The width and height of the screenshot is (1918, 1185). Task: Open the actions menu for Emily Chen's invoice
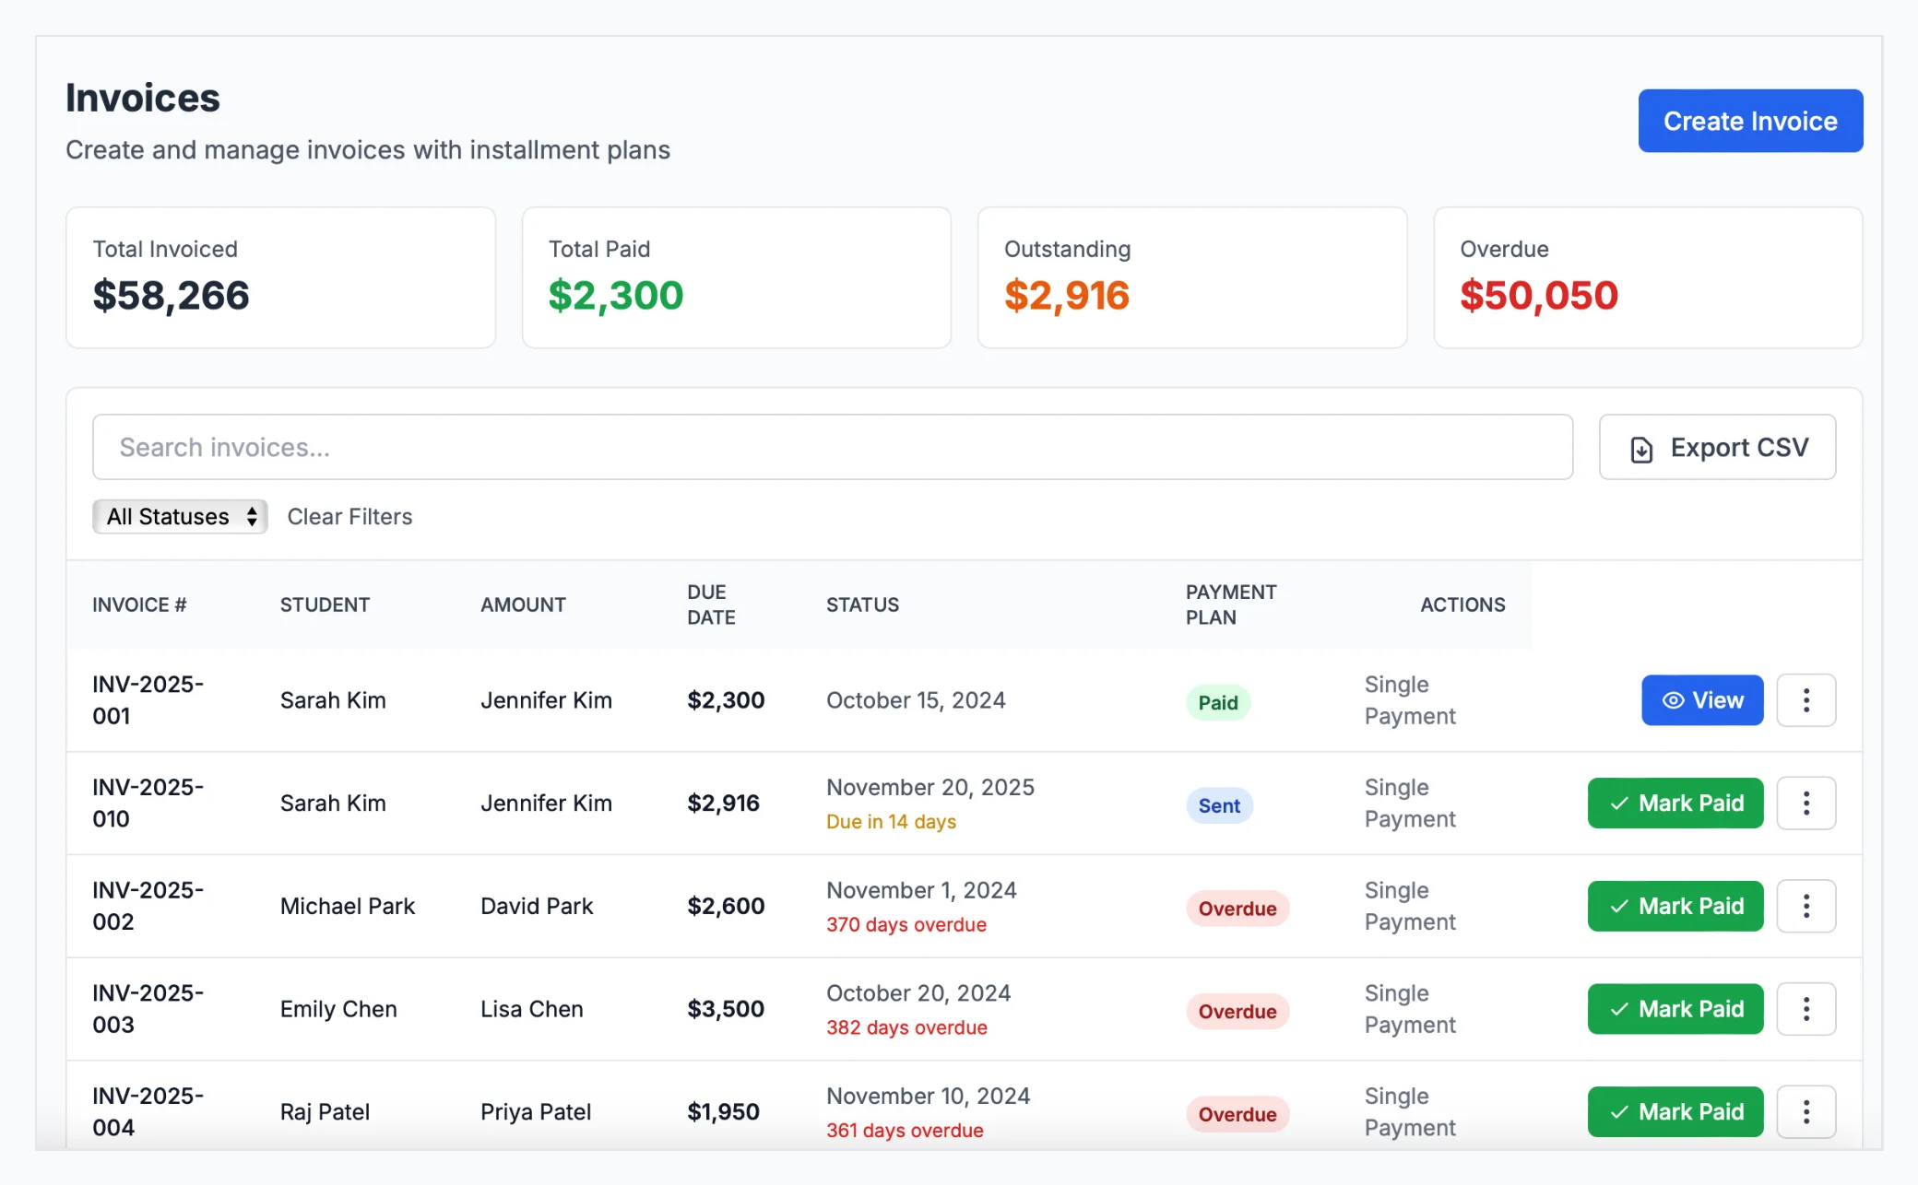click(x=1806, y=1009)
